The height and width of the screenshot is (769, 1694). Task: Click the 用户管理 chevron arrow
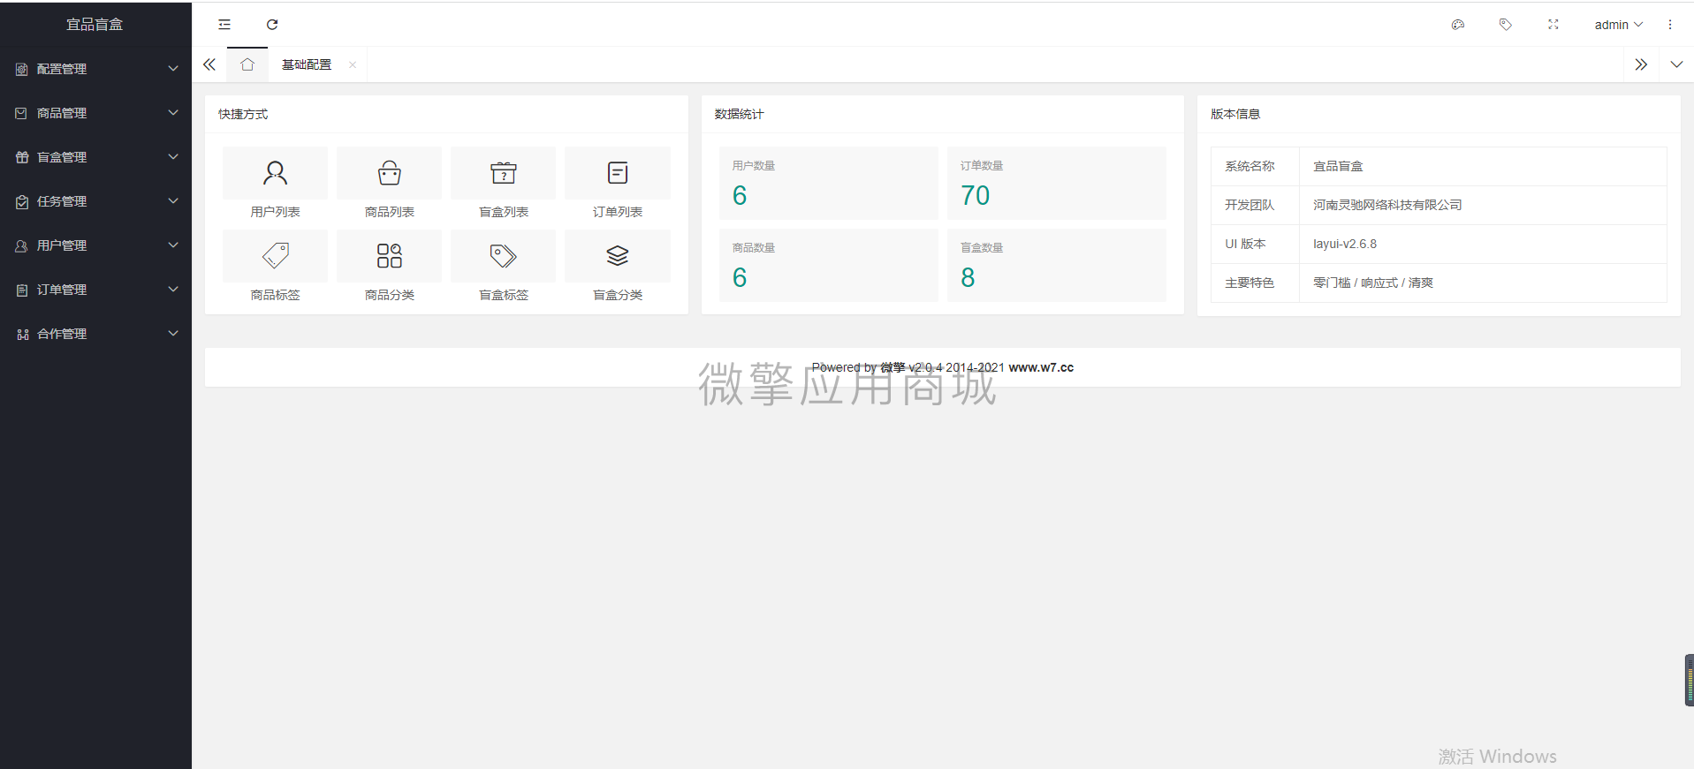coord(173,245)
